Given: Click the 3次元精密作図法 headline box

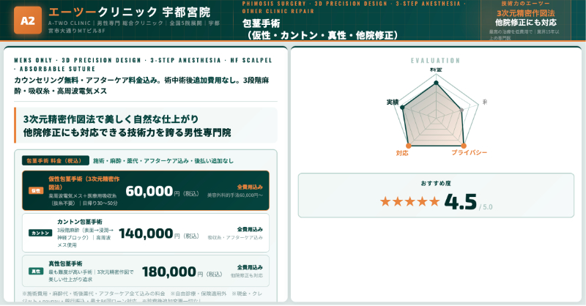Looking at the screenshot, I should (145, 125).
